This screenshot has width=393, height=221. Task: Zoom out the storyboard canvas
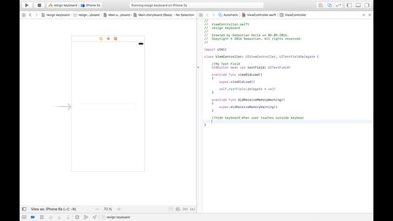pos(97,209)
